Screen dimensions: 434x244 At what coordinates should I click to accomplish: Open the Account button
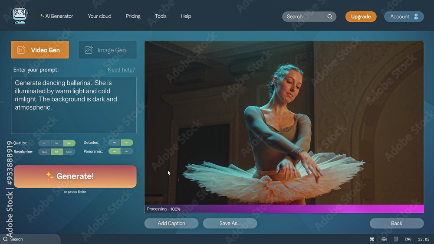[404, 16]
